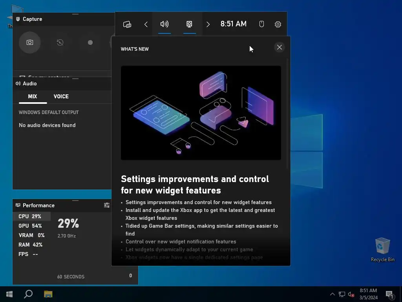Select the Recycle Bin desktop icon

tap(382, 250)
